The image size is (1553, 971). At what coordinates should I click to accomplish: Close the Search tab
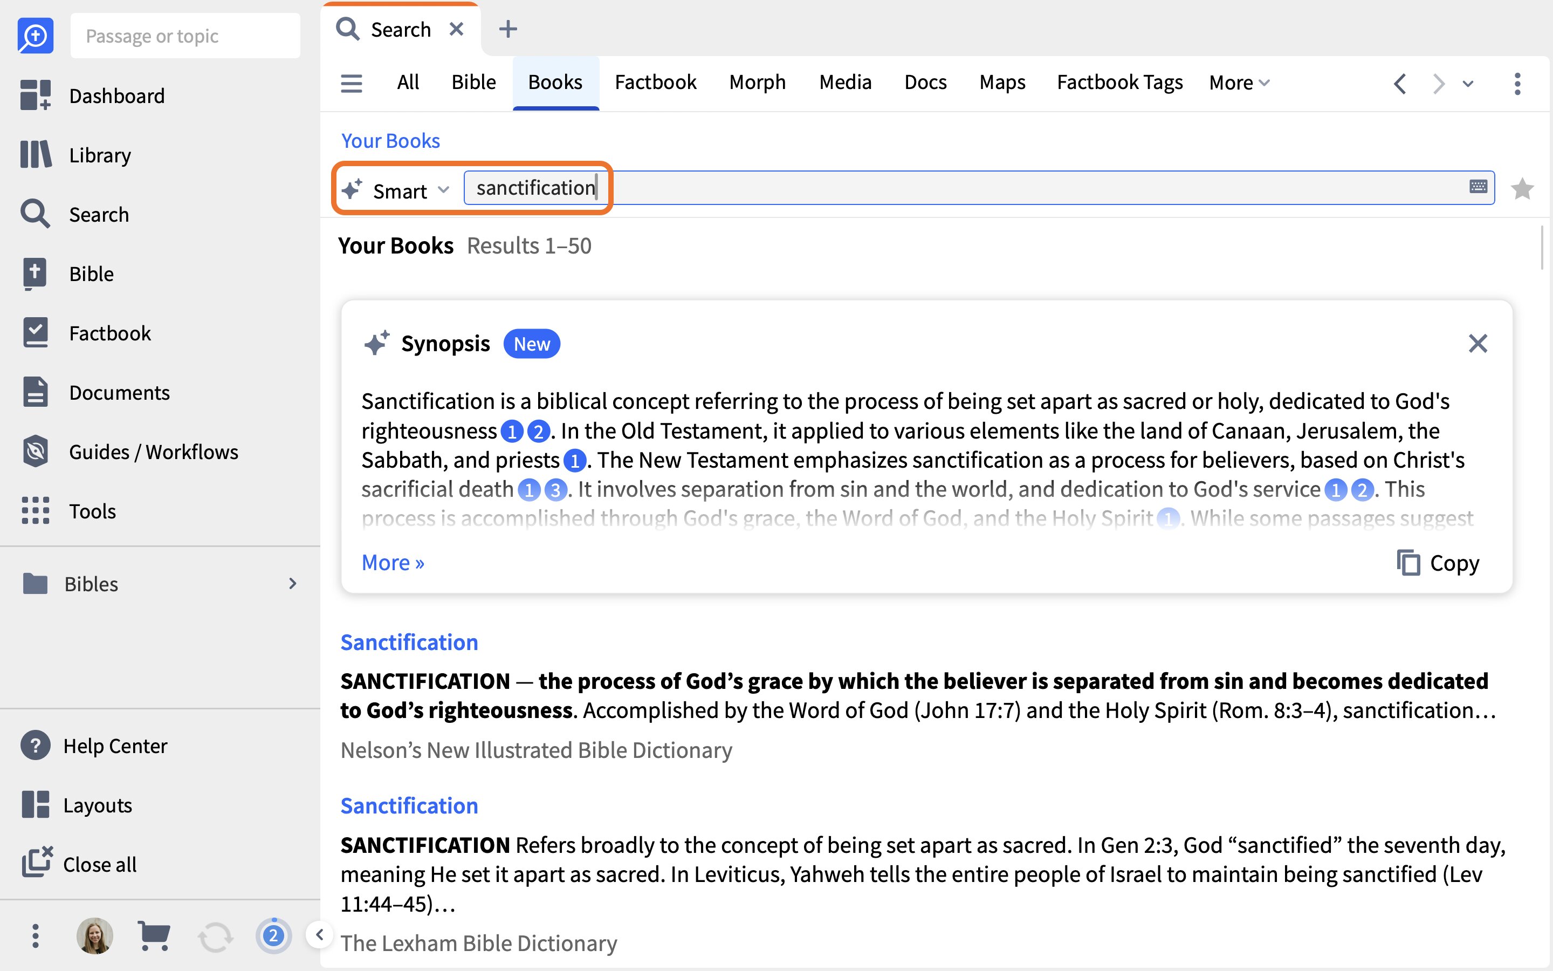[x=456, y=29]
